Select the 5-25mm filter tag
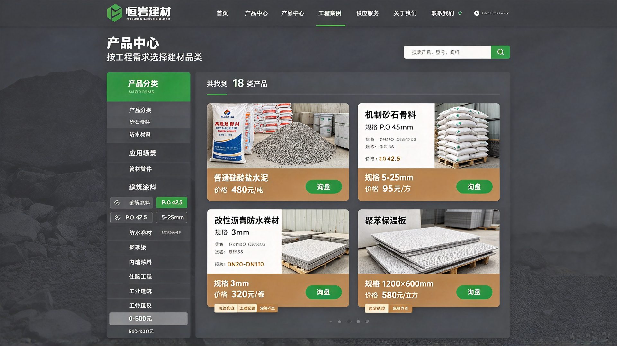The width and height of the screenshot is (617, 346). [x=172, y=217]
